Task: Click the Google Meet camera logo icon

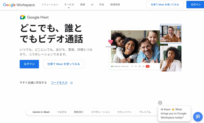Action: point(23,17)
